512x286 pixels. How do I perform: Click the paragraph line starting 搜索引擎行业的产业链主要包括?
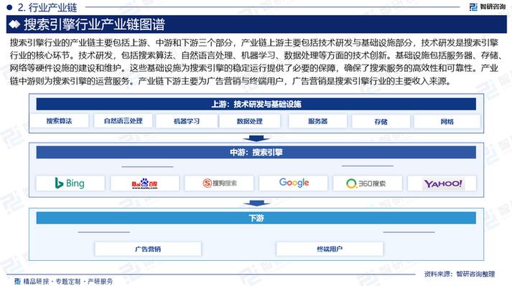(254, 43)
